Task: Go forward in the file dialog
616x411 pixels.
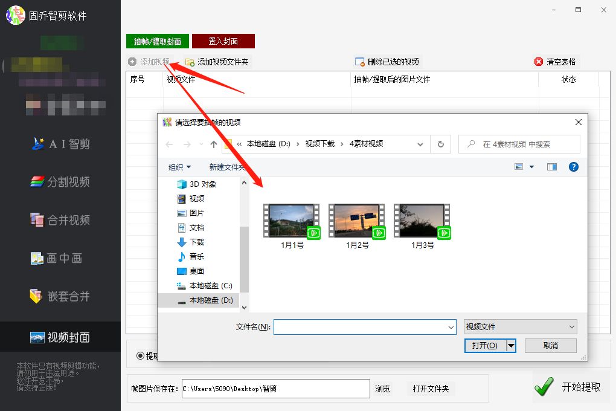Action: [187, 144]
